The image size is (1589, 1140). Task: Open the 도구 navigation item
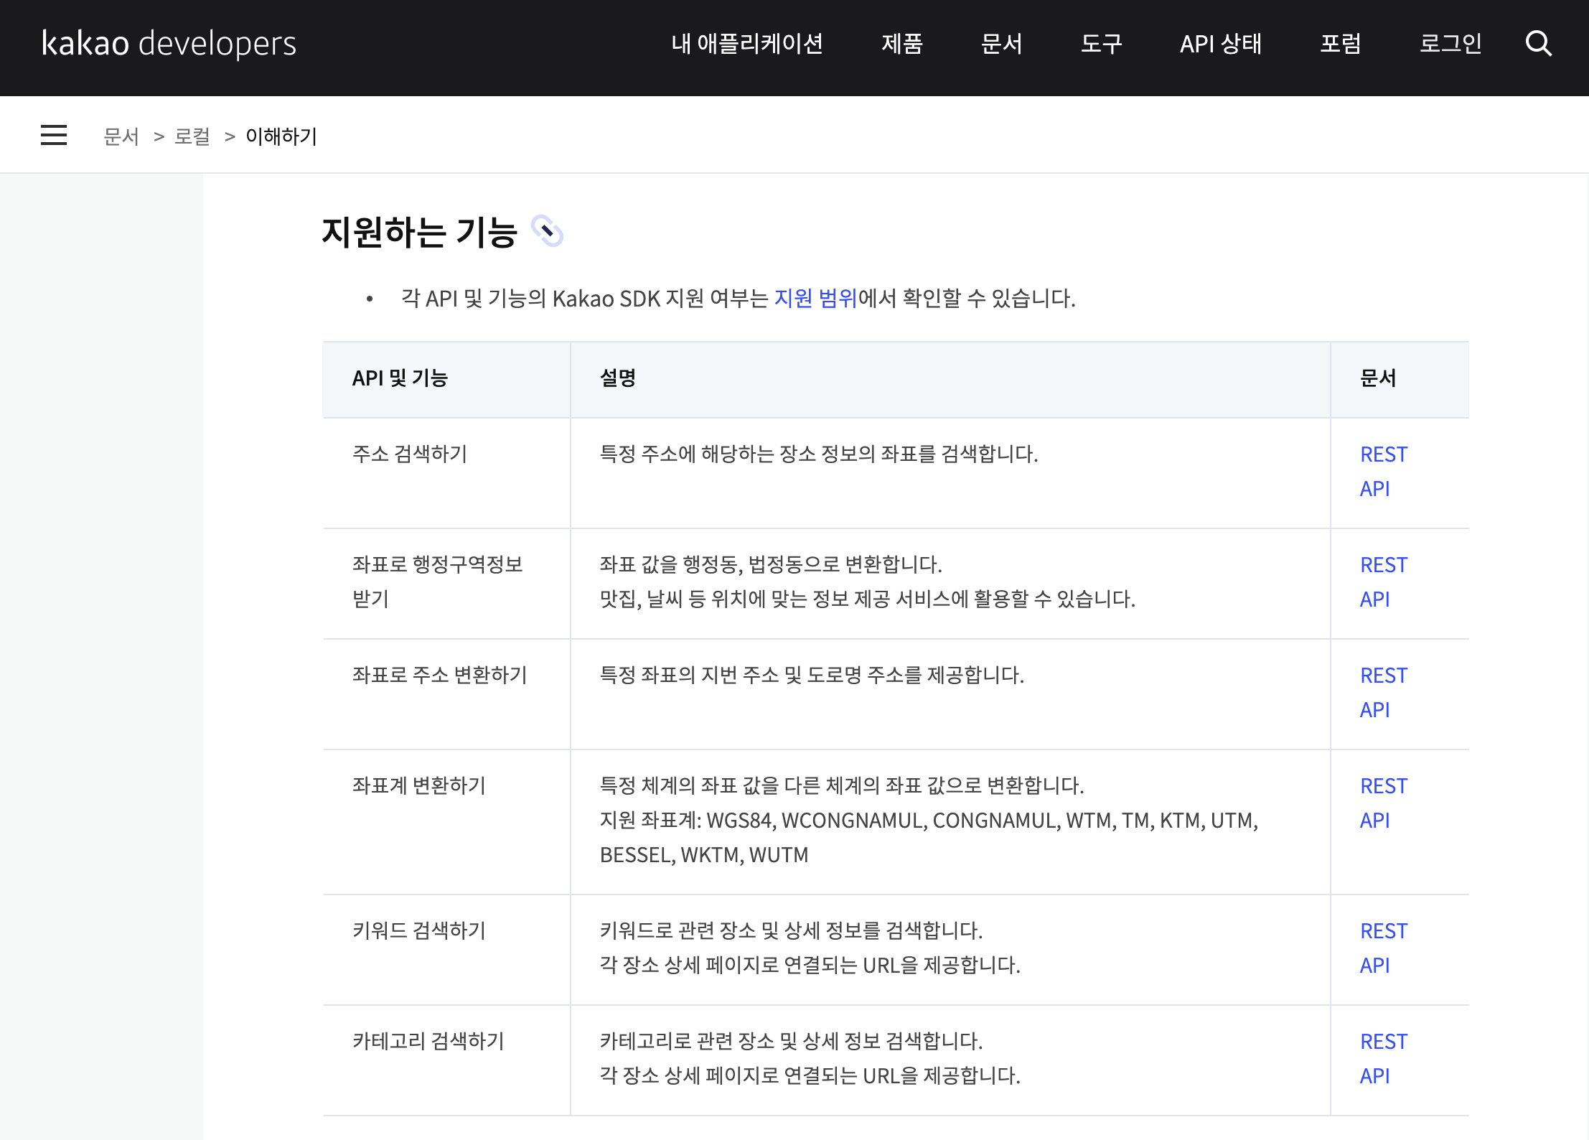click(x=1101, y=44)
